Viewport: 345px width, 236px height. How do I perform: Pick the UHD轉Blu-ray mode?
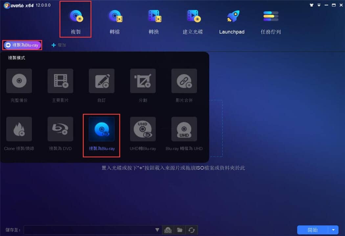pos(143,134)
